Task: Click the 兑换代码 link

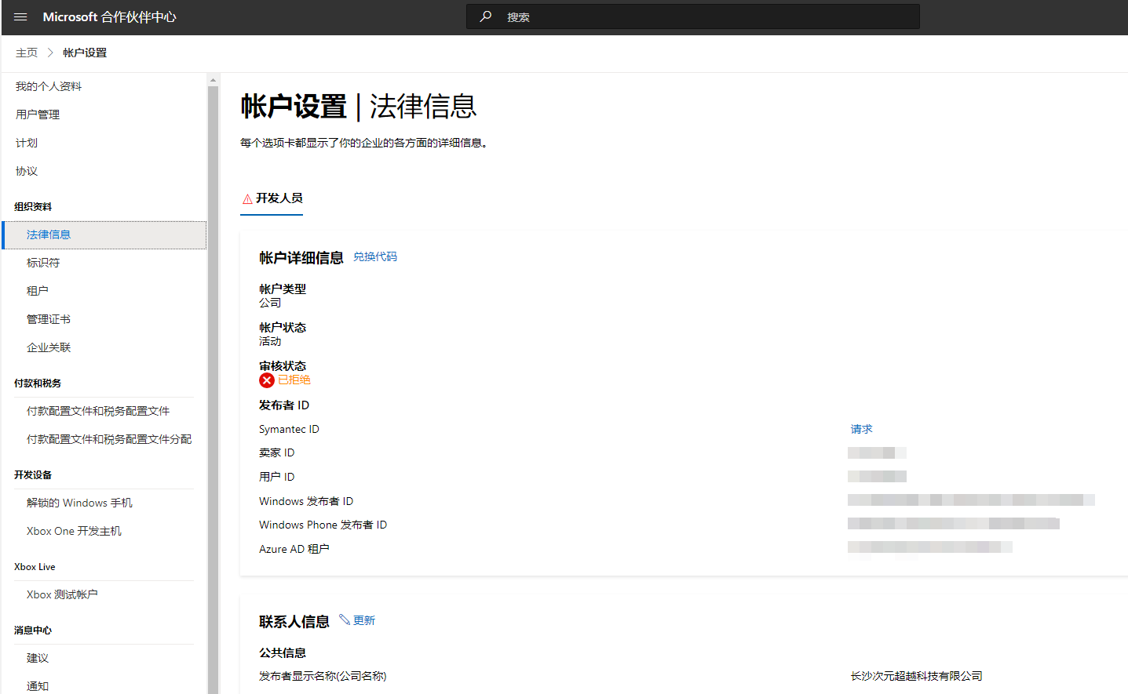Action: coord(375,256)
